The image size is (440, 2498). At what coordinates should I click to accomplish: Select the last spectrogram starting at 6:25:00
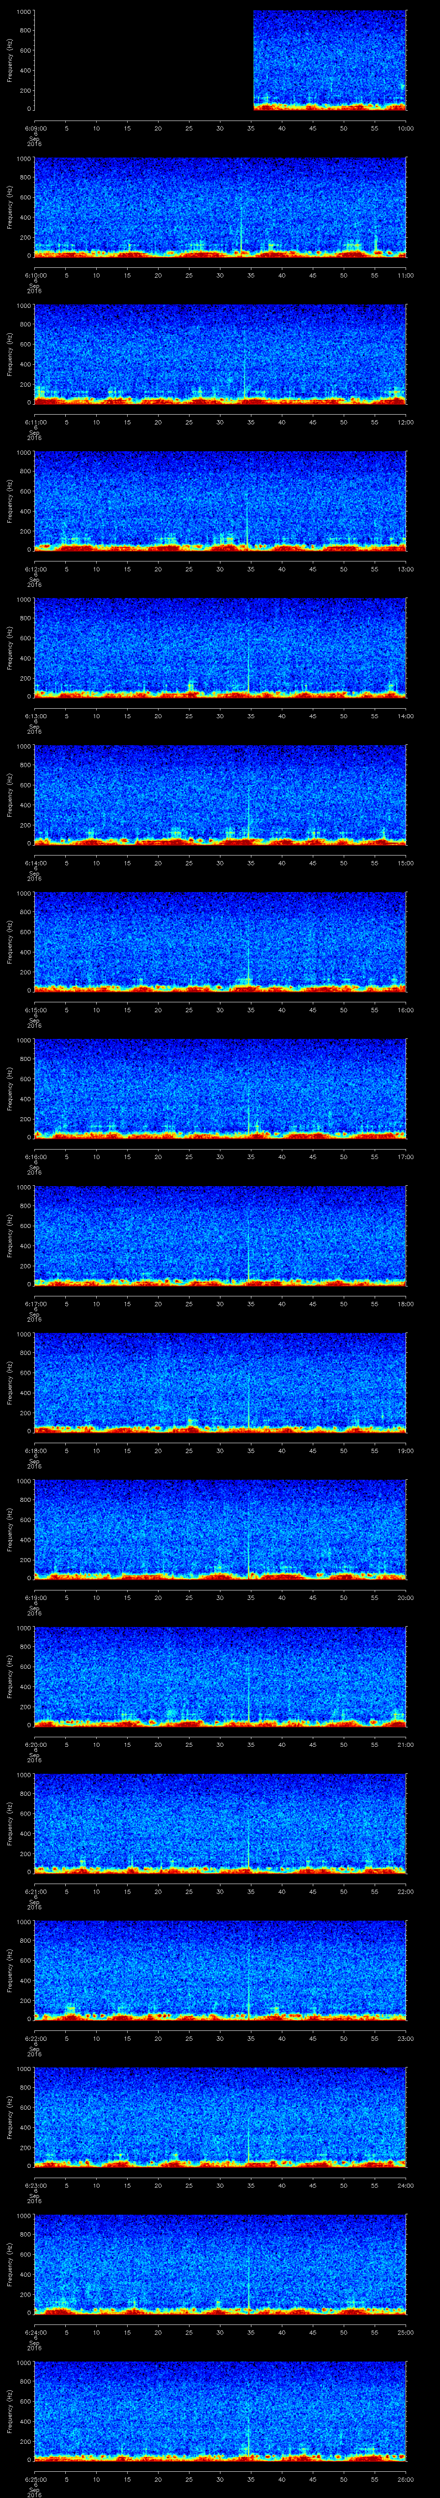click(x=220, y=2411)
